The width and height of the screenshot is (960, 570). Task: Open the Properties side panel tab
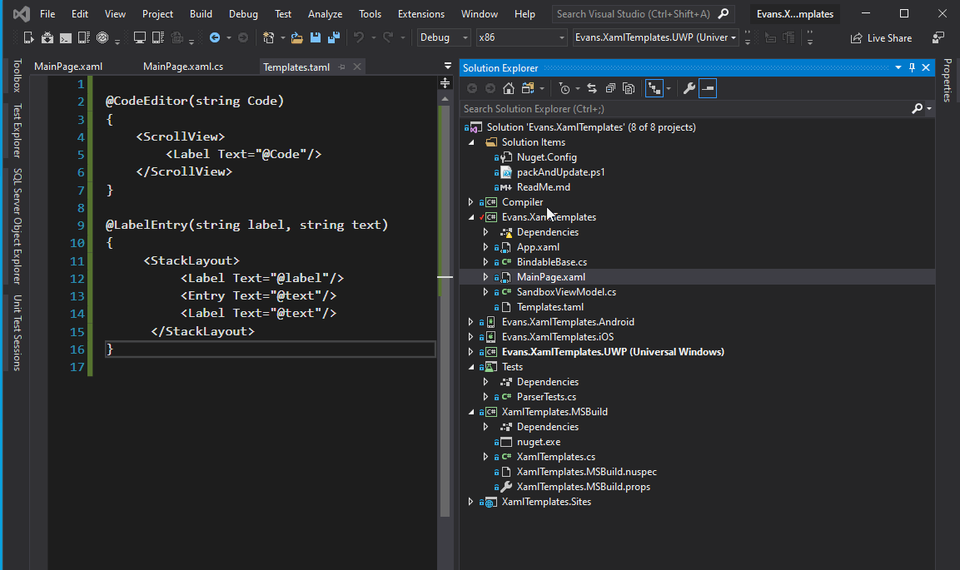coord(948,80)
